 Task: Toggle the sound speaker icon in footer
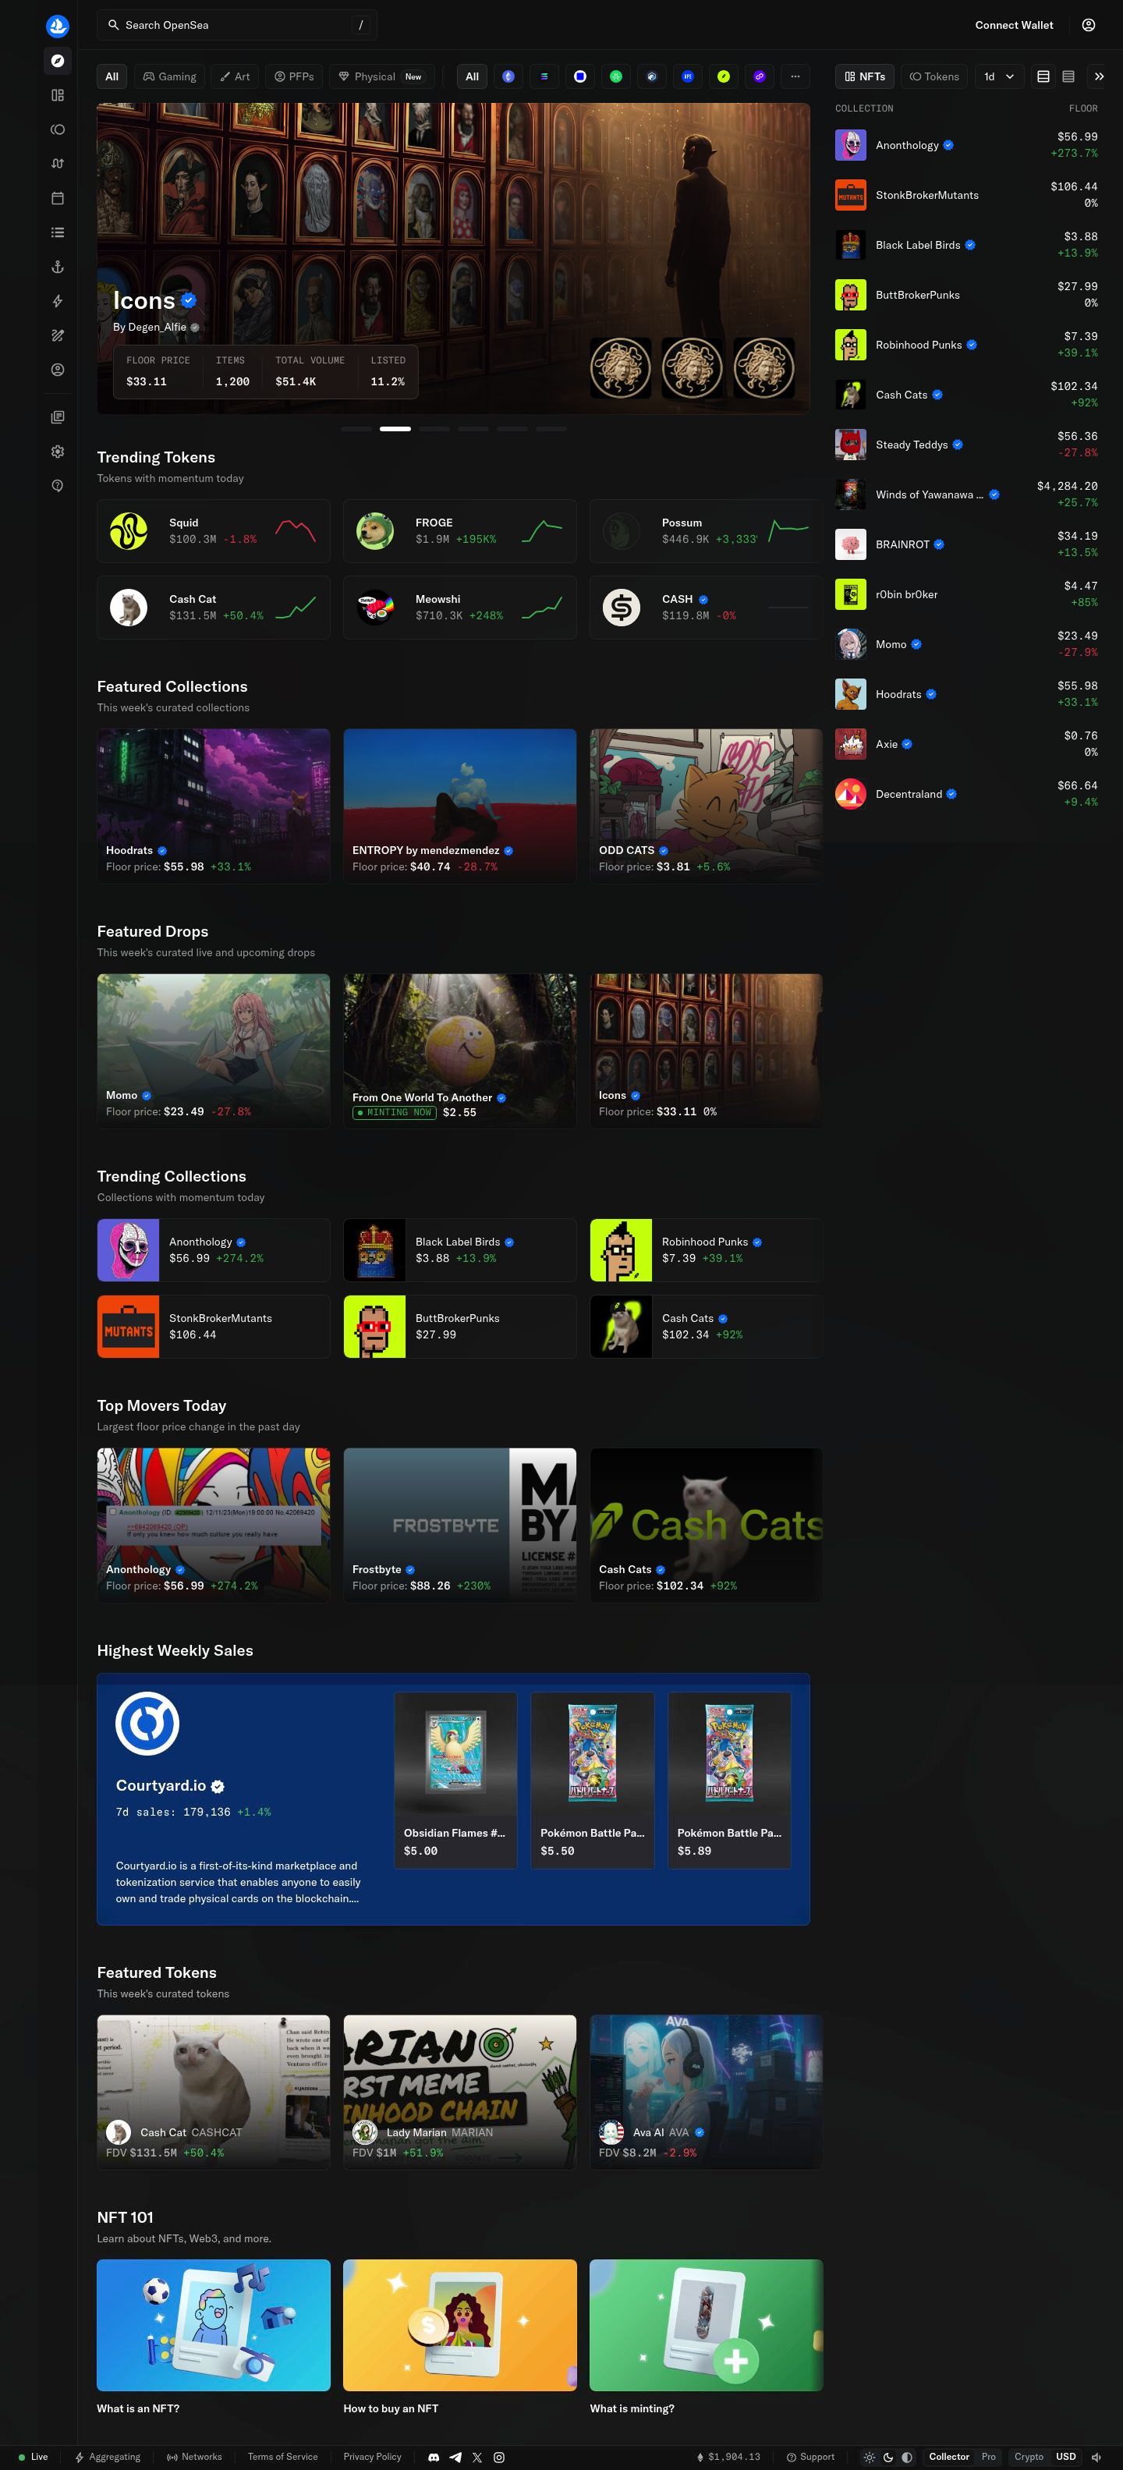[1096, 2458]
